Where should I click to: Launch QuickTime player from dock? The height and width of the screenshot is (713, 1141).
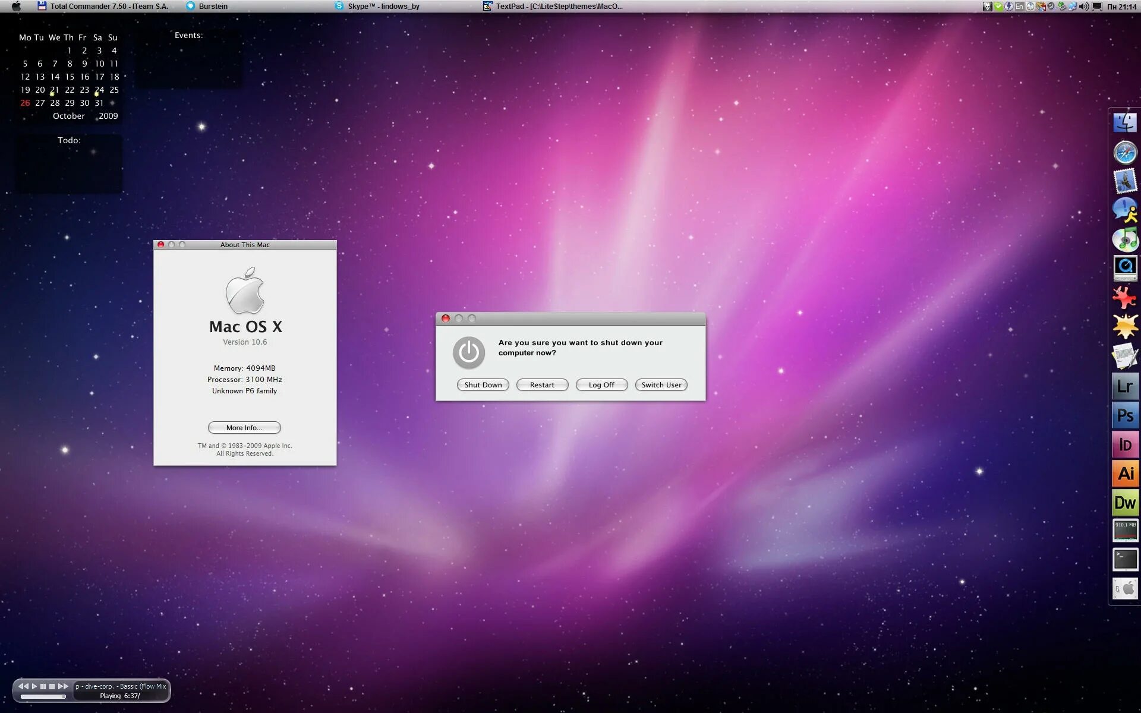pos(1124,268)
